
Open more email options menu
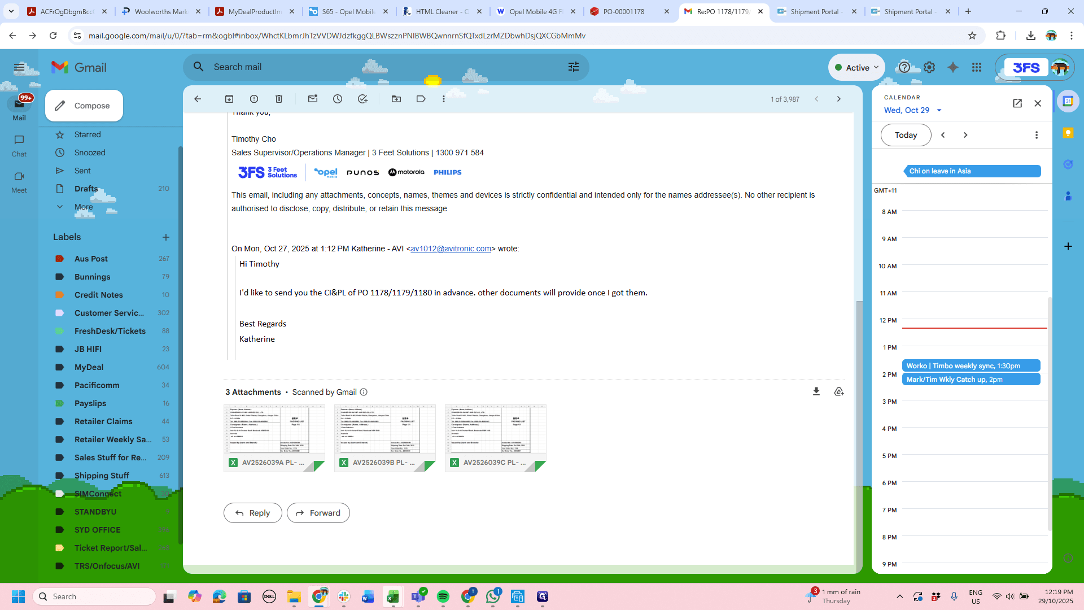click(444, 99)
